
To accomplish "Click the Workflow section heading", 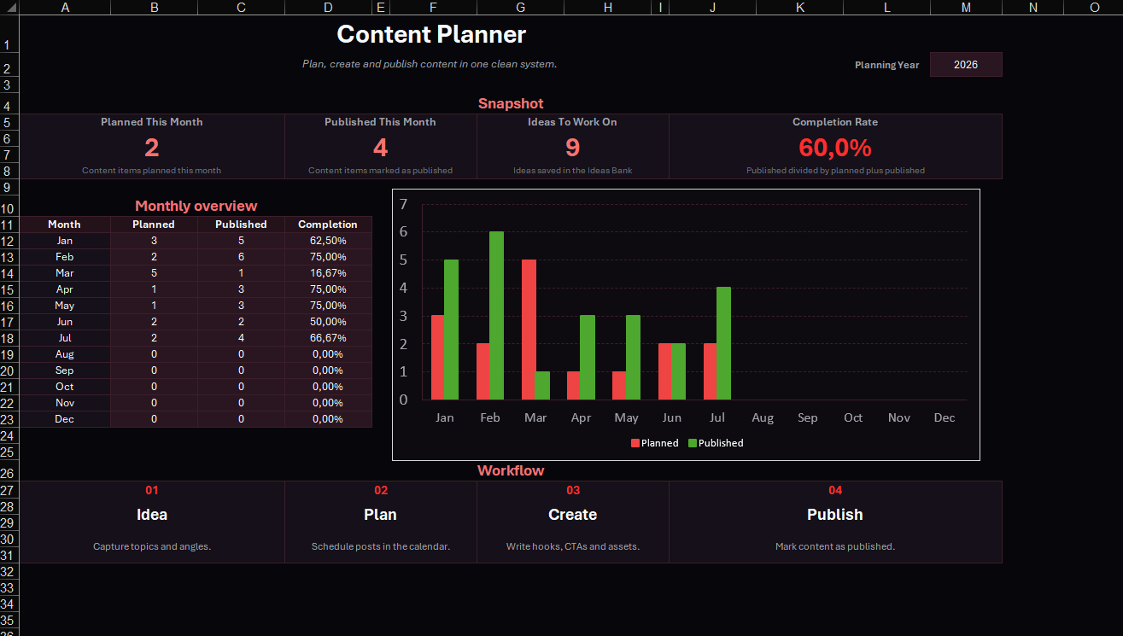I will (x=511, y=470).
